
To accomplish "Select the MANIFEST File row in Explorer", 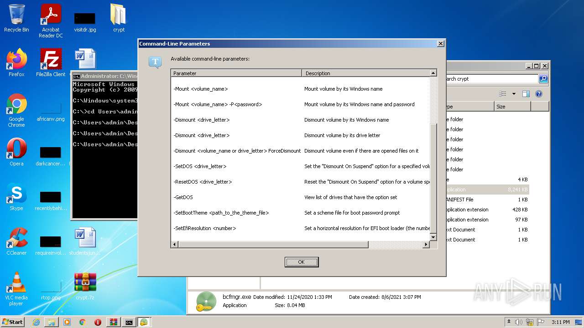I will [x=487, y=200].
